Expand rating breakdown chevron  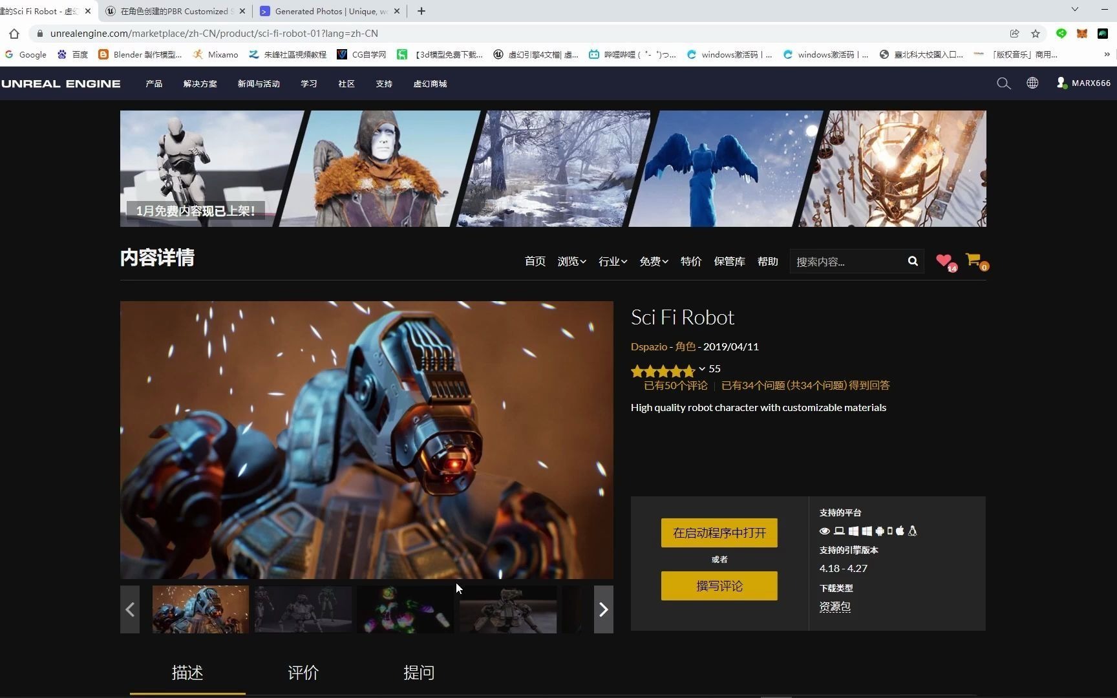[x=702, y=369]
